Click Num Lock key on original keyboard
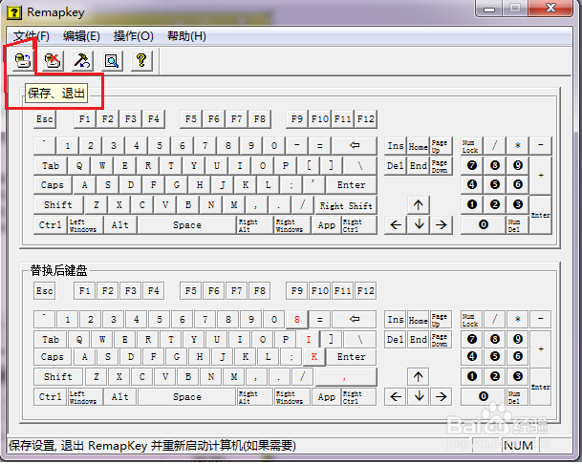The width and height of the screenshot is (582, 464). point(472,145)
